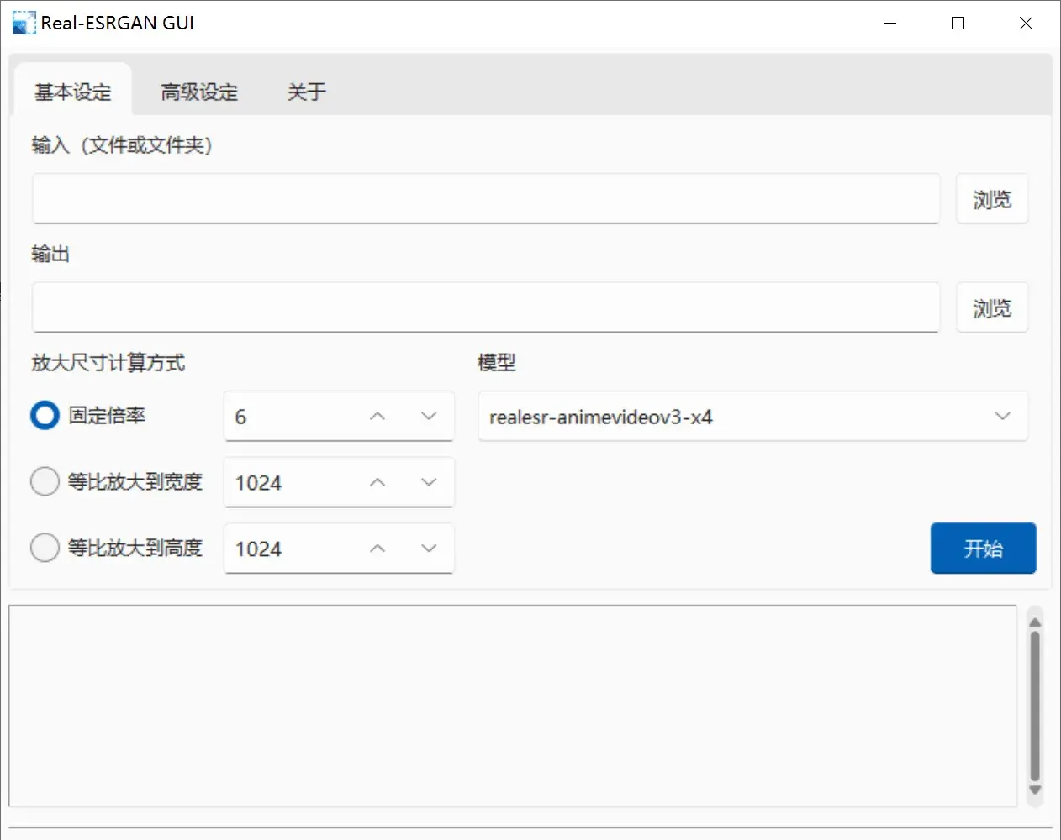The width and height of the screenshot is (1061, 840).
Task: Click the 放大尺寸计算方式 label text
Action: pyautogui.click(x=108, y=363)
